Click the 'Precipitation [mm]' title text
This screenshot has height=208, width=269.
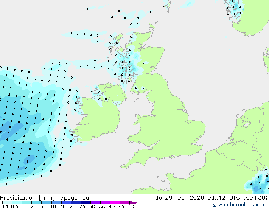28,198
